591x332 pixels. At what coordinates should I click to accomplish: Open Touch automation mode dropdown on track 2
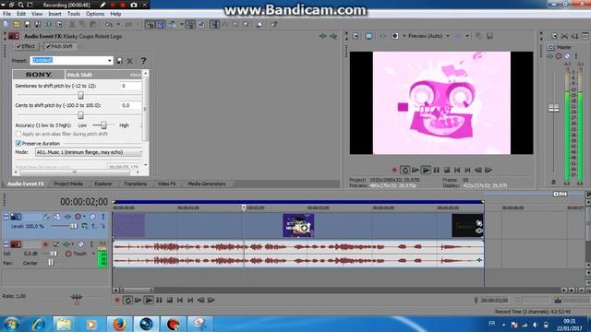[93, 254]
